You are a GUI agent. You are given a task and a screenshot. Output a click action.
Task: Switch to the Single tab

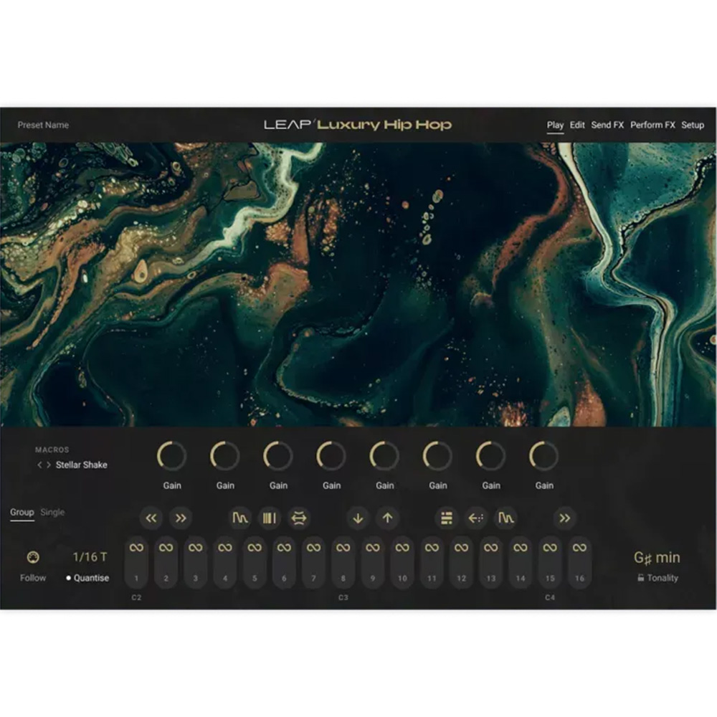pos(54,512)
